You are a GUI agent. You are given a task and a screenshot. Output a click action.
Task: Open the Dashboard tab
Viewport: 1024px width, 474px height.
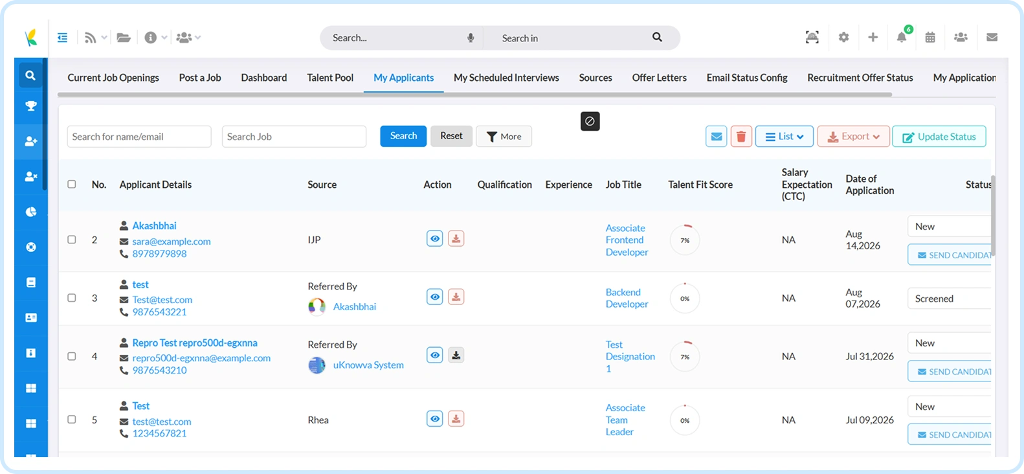click(x=264, y=78)
